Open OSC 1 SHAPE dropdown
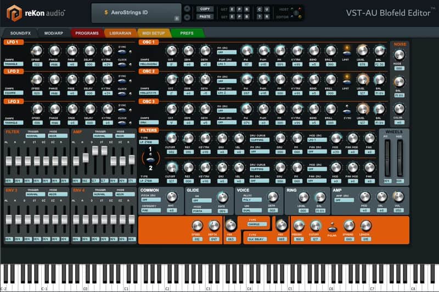Screen dimensions: 439x292 [149, 64]
